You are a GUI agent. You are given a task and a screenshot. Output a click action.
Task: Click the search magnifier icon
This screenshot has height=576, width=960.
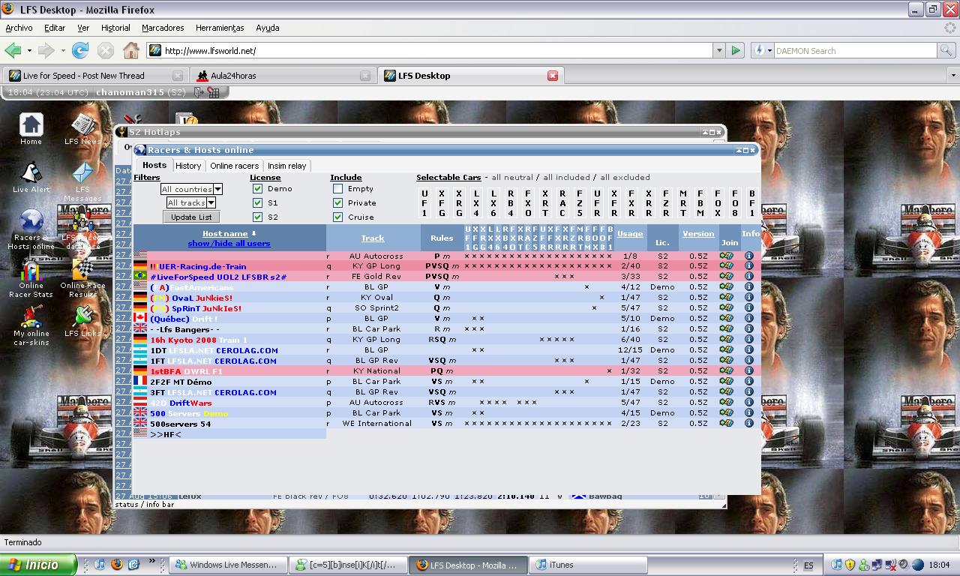click(947, 50)
